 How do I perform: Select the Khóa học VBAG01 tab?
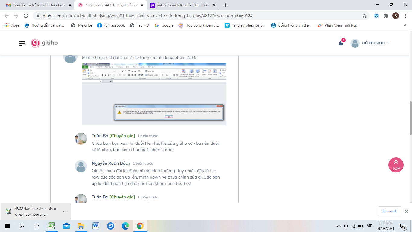coord(110,5)
